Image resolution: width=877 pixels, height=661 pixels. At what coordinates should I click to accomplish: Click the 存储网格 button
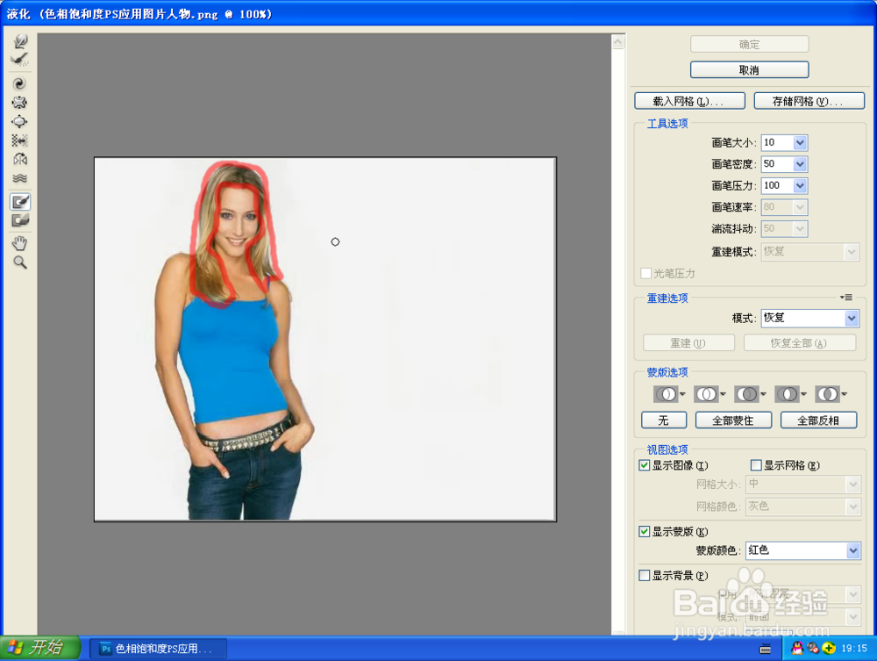(809, 101)
